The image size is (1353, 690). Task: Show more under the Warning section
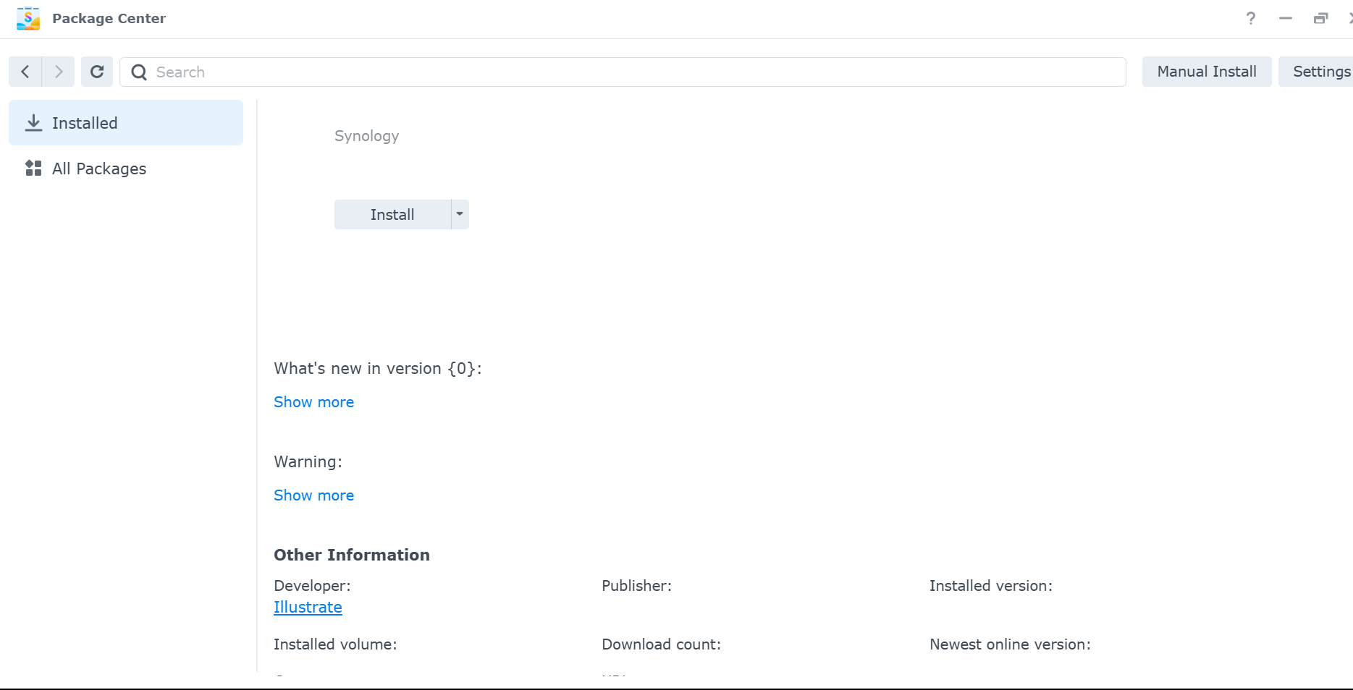[x=313, y=495]
